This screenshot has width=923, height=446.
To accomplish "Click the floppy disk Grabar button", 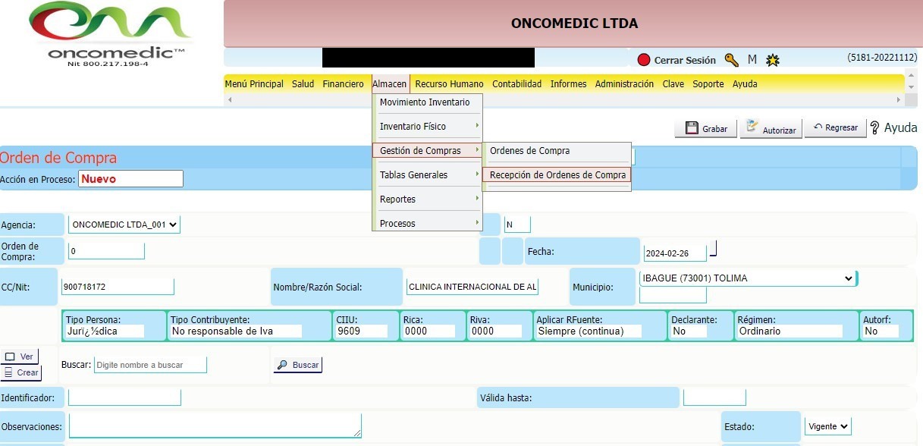I will [705, 129].
